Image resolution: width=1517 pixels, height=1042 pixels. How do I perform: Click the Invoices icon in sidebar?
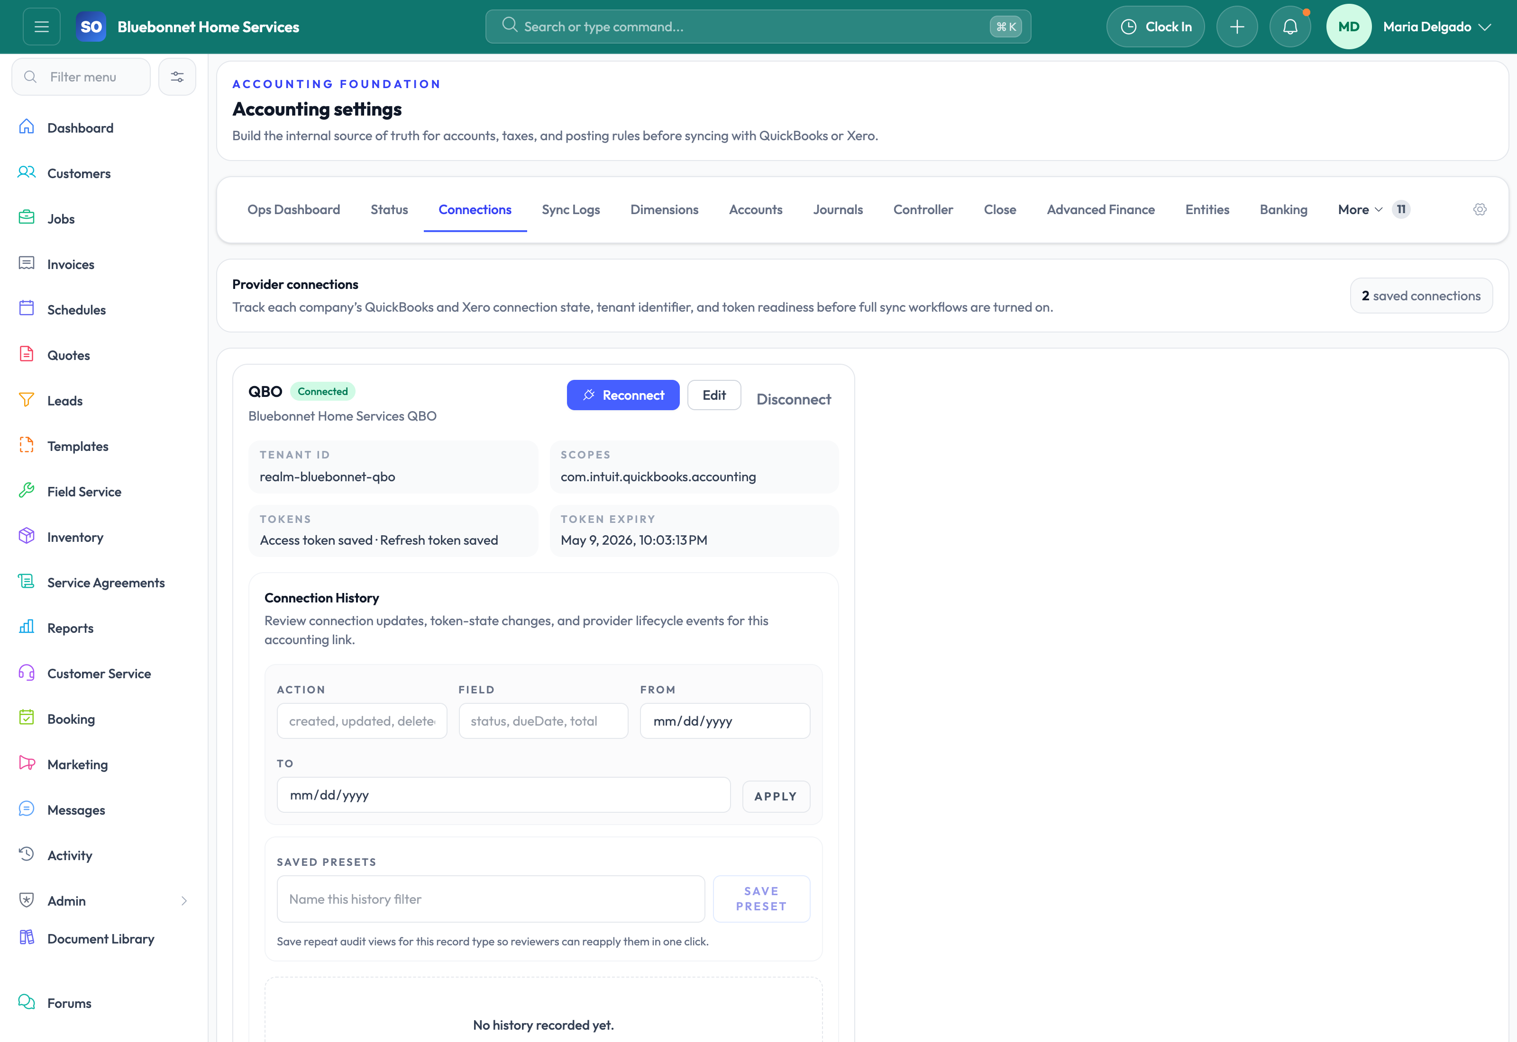click(27, 264)
